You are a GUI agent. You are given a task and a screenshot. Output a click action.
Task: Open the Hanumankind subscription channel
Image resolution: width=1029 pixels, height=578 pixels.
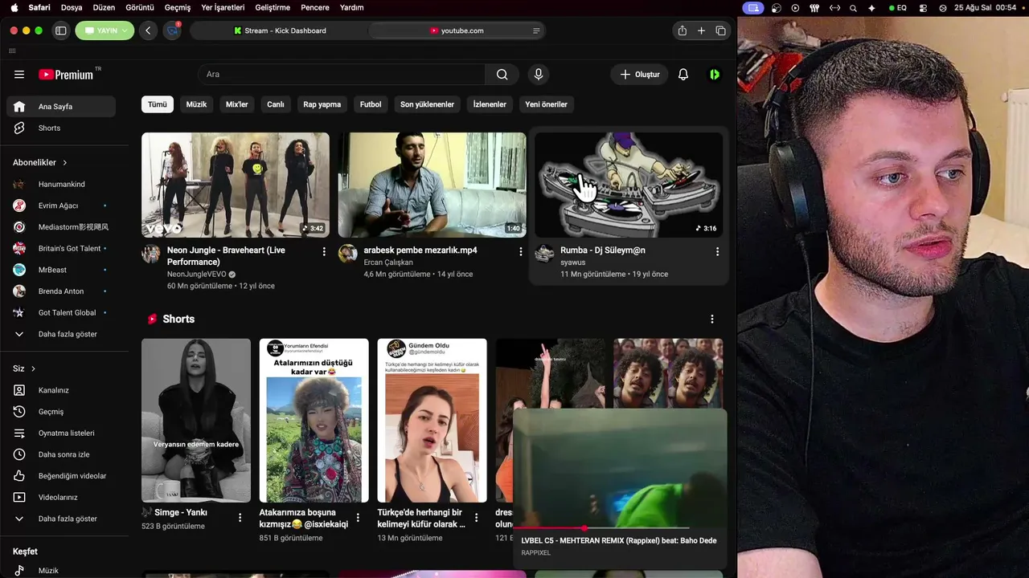click(x=61, y=185)
